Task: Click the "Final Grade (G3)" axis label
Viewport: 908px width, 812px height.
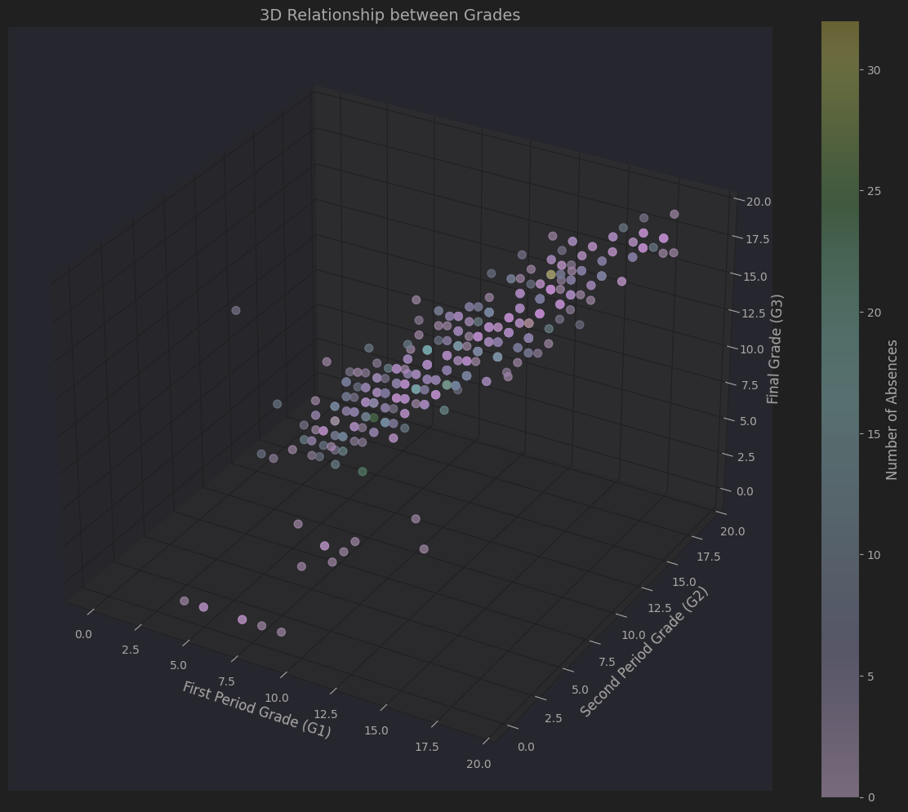Action: coord(773,348)
